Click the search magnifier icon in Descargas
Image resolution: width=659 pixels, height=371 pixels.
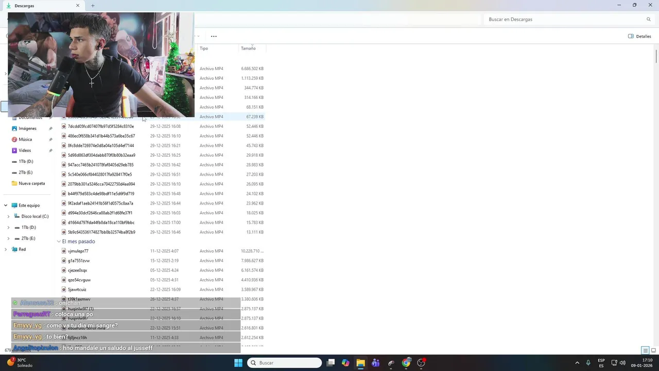point(648,19)
